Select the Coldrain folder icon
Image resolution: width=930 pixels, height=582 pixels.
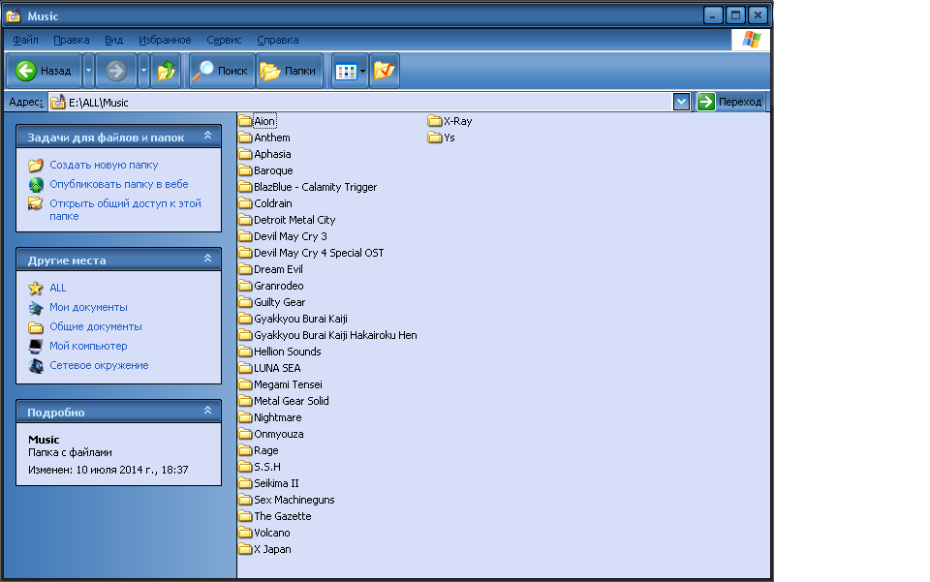(x=245, y=203)
